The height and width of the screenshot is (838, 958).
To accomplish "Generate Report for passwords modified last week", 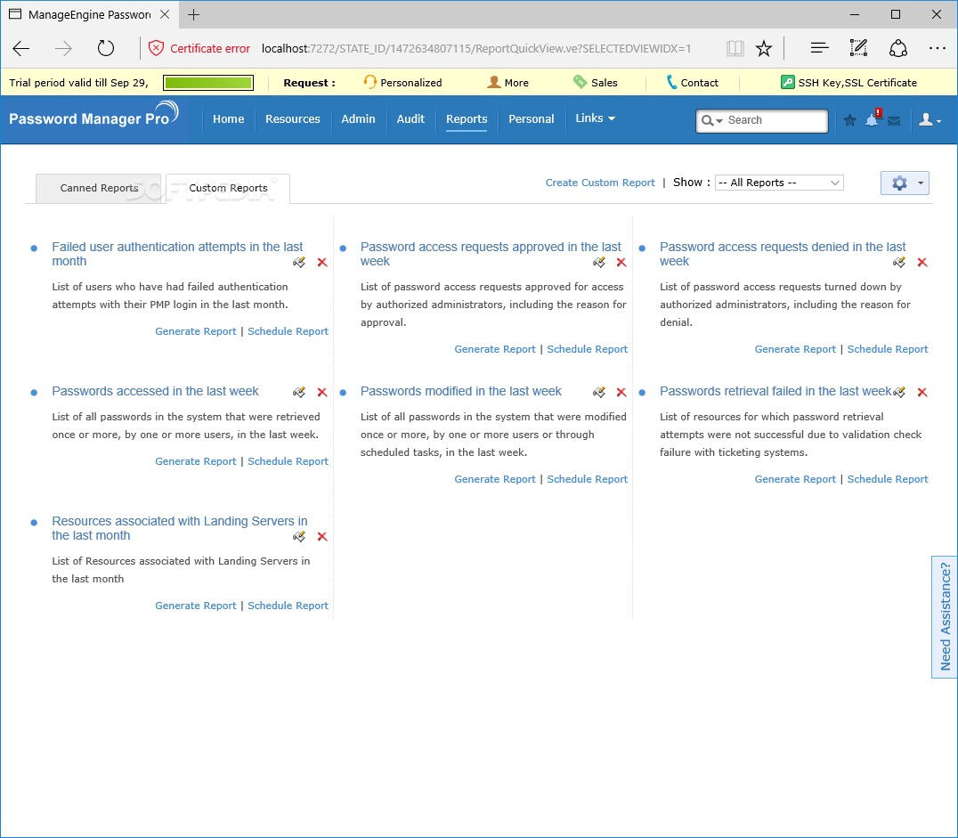I will point(495,479).
